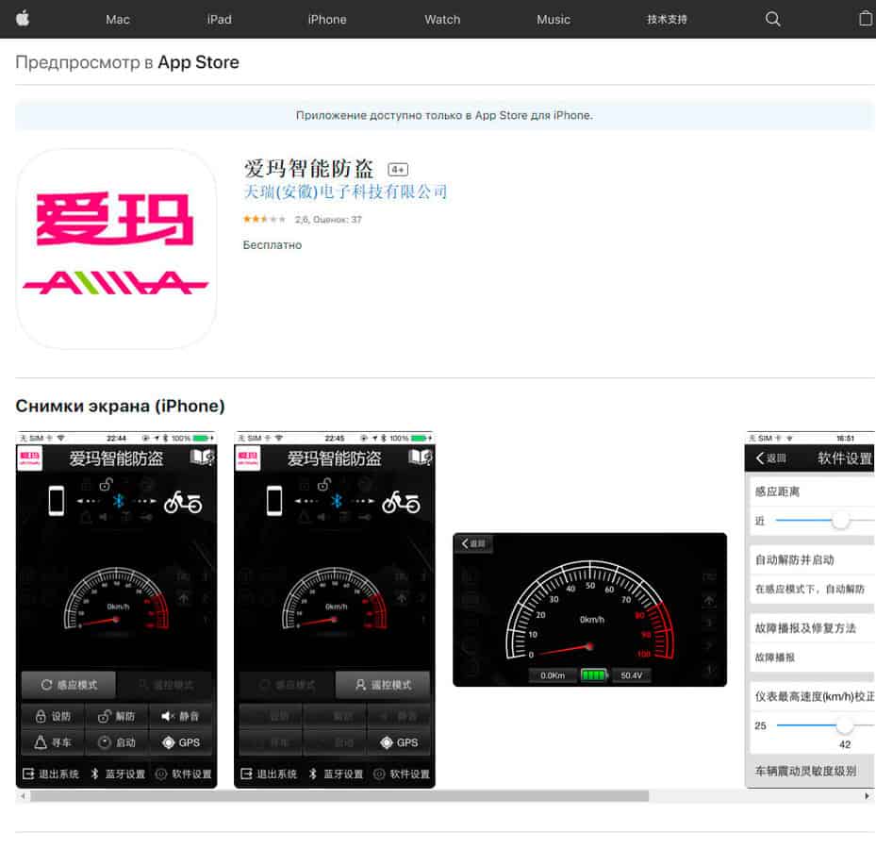Open the iPad menu item
This screenshot has height=849, width=876.
click(x=219, y=20)
